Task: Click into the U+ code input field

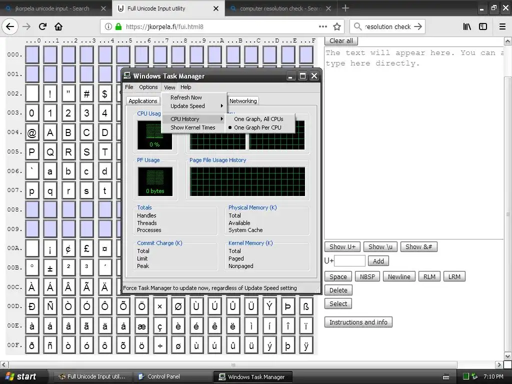Action: (349, 261)
